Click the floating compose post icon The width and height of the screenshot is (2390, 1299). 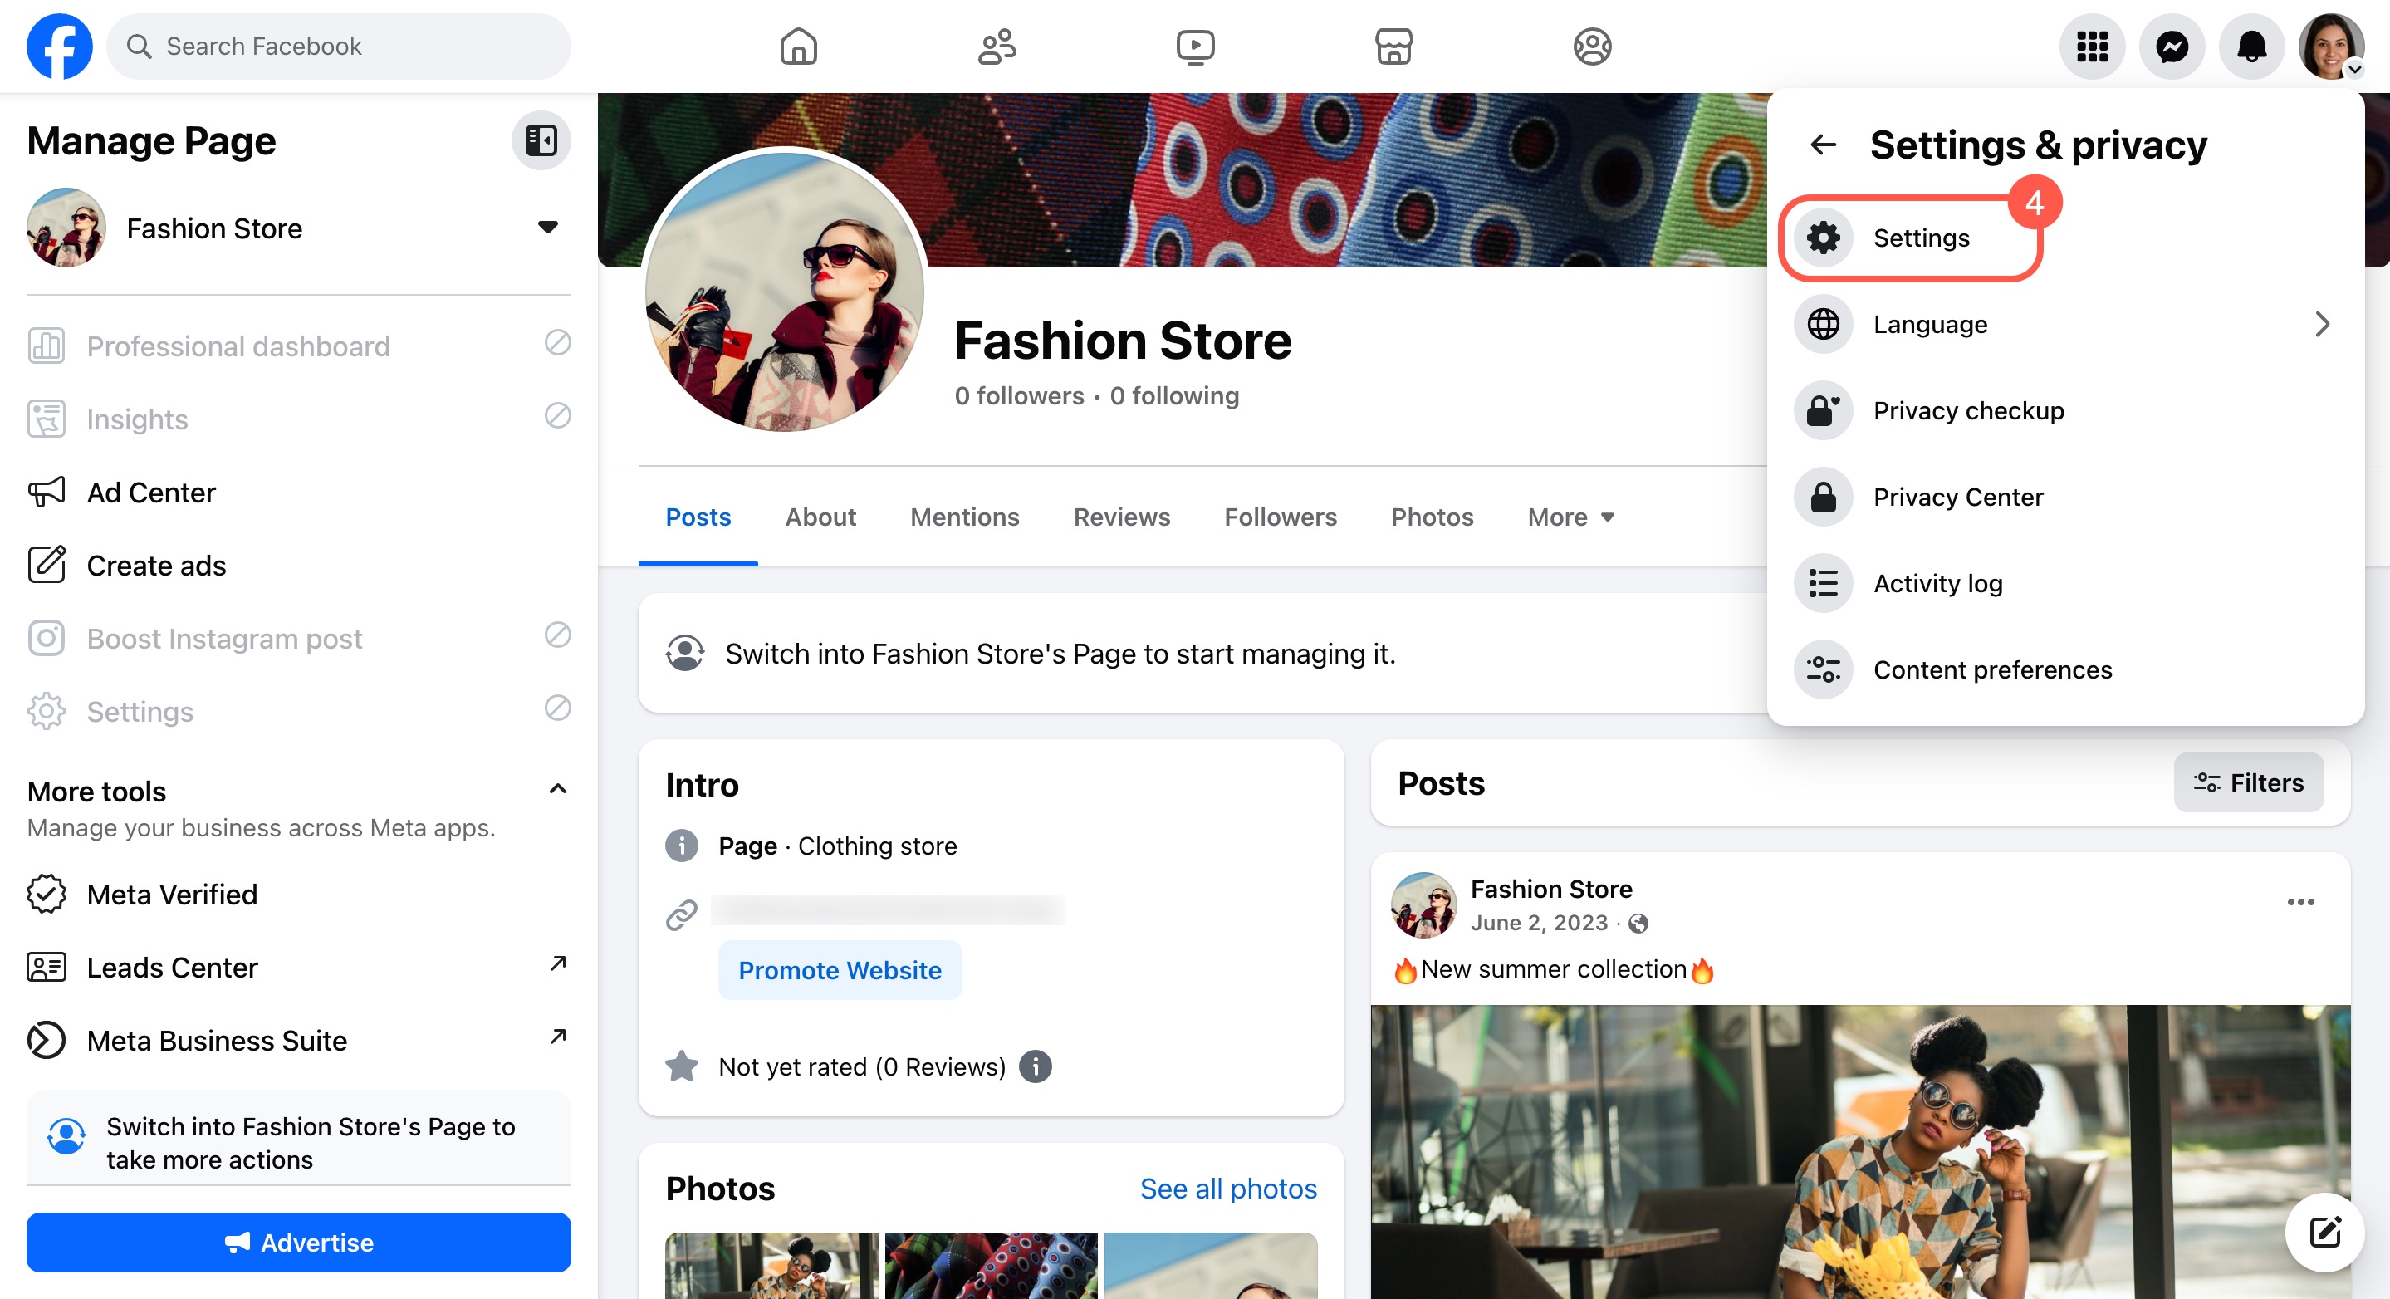coord(2324,1233)
